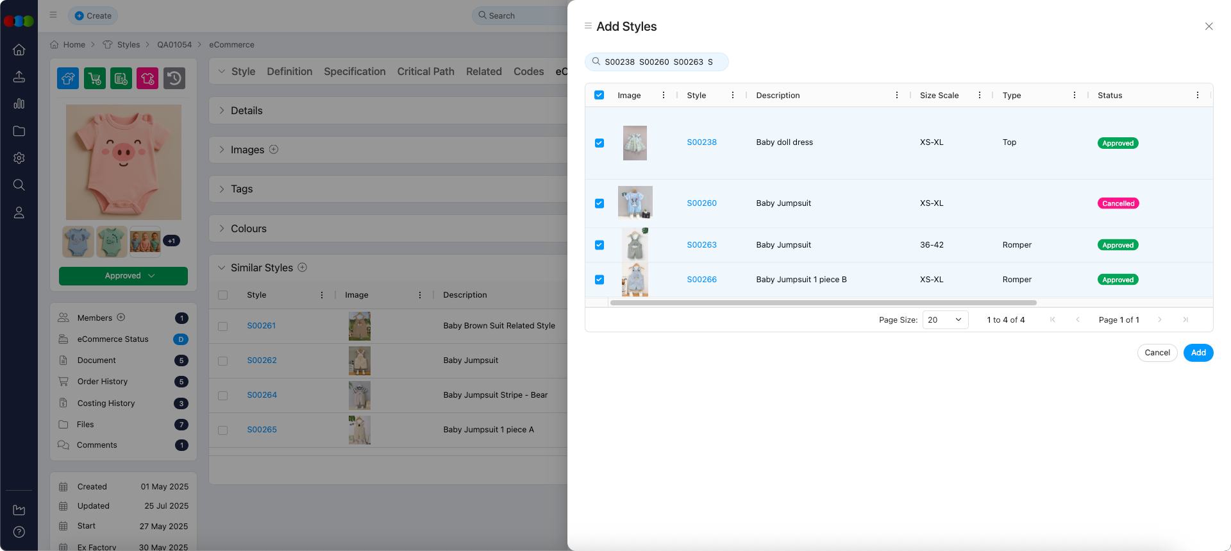This screenshot has height=551, width=1231.
Task: Open Style column menu in Add Styles
Action: (x=733, y=95)
